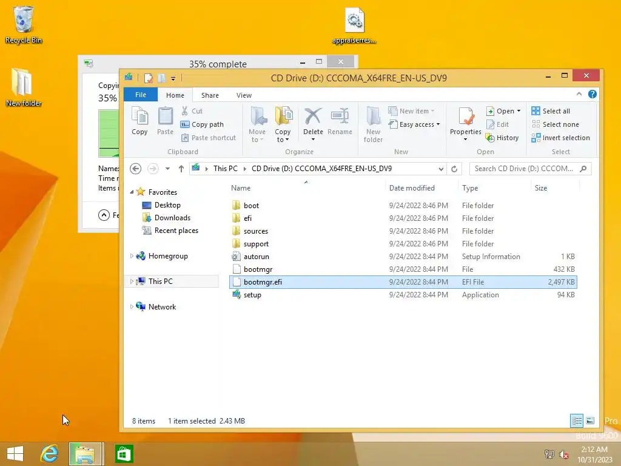Viewport: 621px width, 466px height.
Task: Select the Recycle Bin desktop icon
Action: coord(24,24)
